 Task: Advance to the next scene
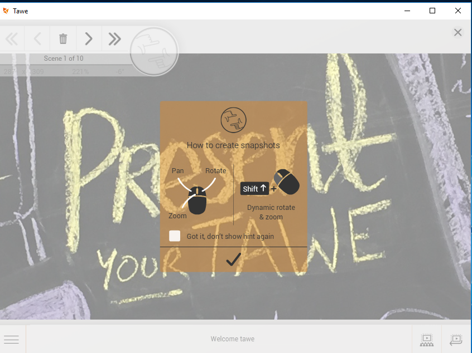(x=89, y=39)
